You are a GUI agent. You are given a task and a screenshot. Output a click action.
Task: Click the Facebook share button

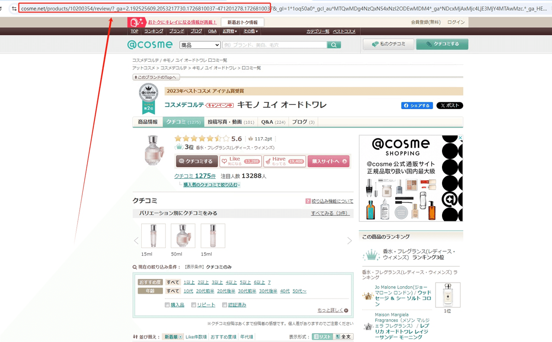(x=417, y=105)
